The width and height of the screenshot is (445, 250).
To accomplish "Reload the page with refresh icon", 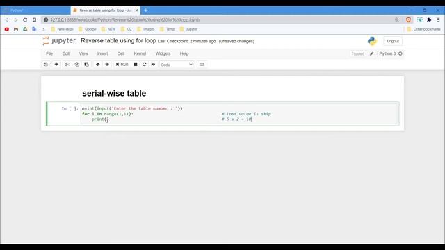I will tap(25, 20).
